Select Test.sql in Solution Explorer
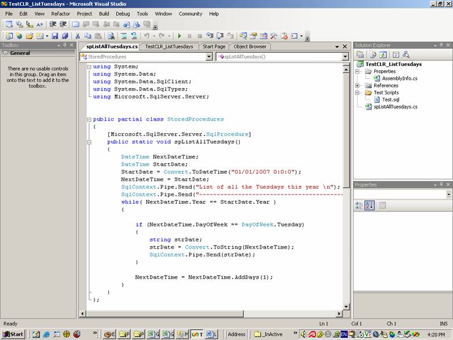 tap(390, 100)
